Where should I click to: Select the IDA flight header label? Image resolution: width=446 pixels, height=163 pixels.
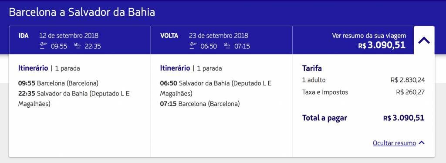point(24,36)
